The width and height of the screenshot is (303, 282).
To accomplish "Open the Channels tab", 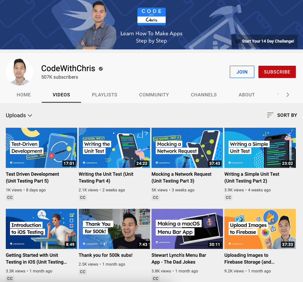I will 204,95.
